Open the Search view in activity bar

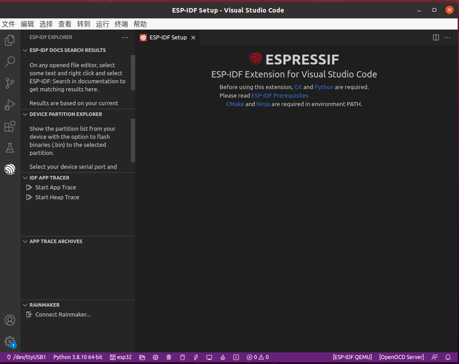10,62
